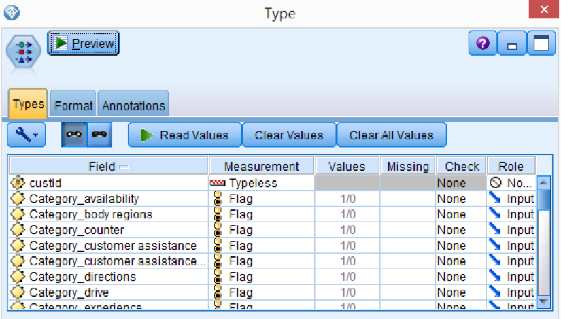
Task: Click the Missing column header
Action: click(x=408, y=166)
